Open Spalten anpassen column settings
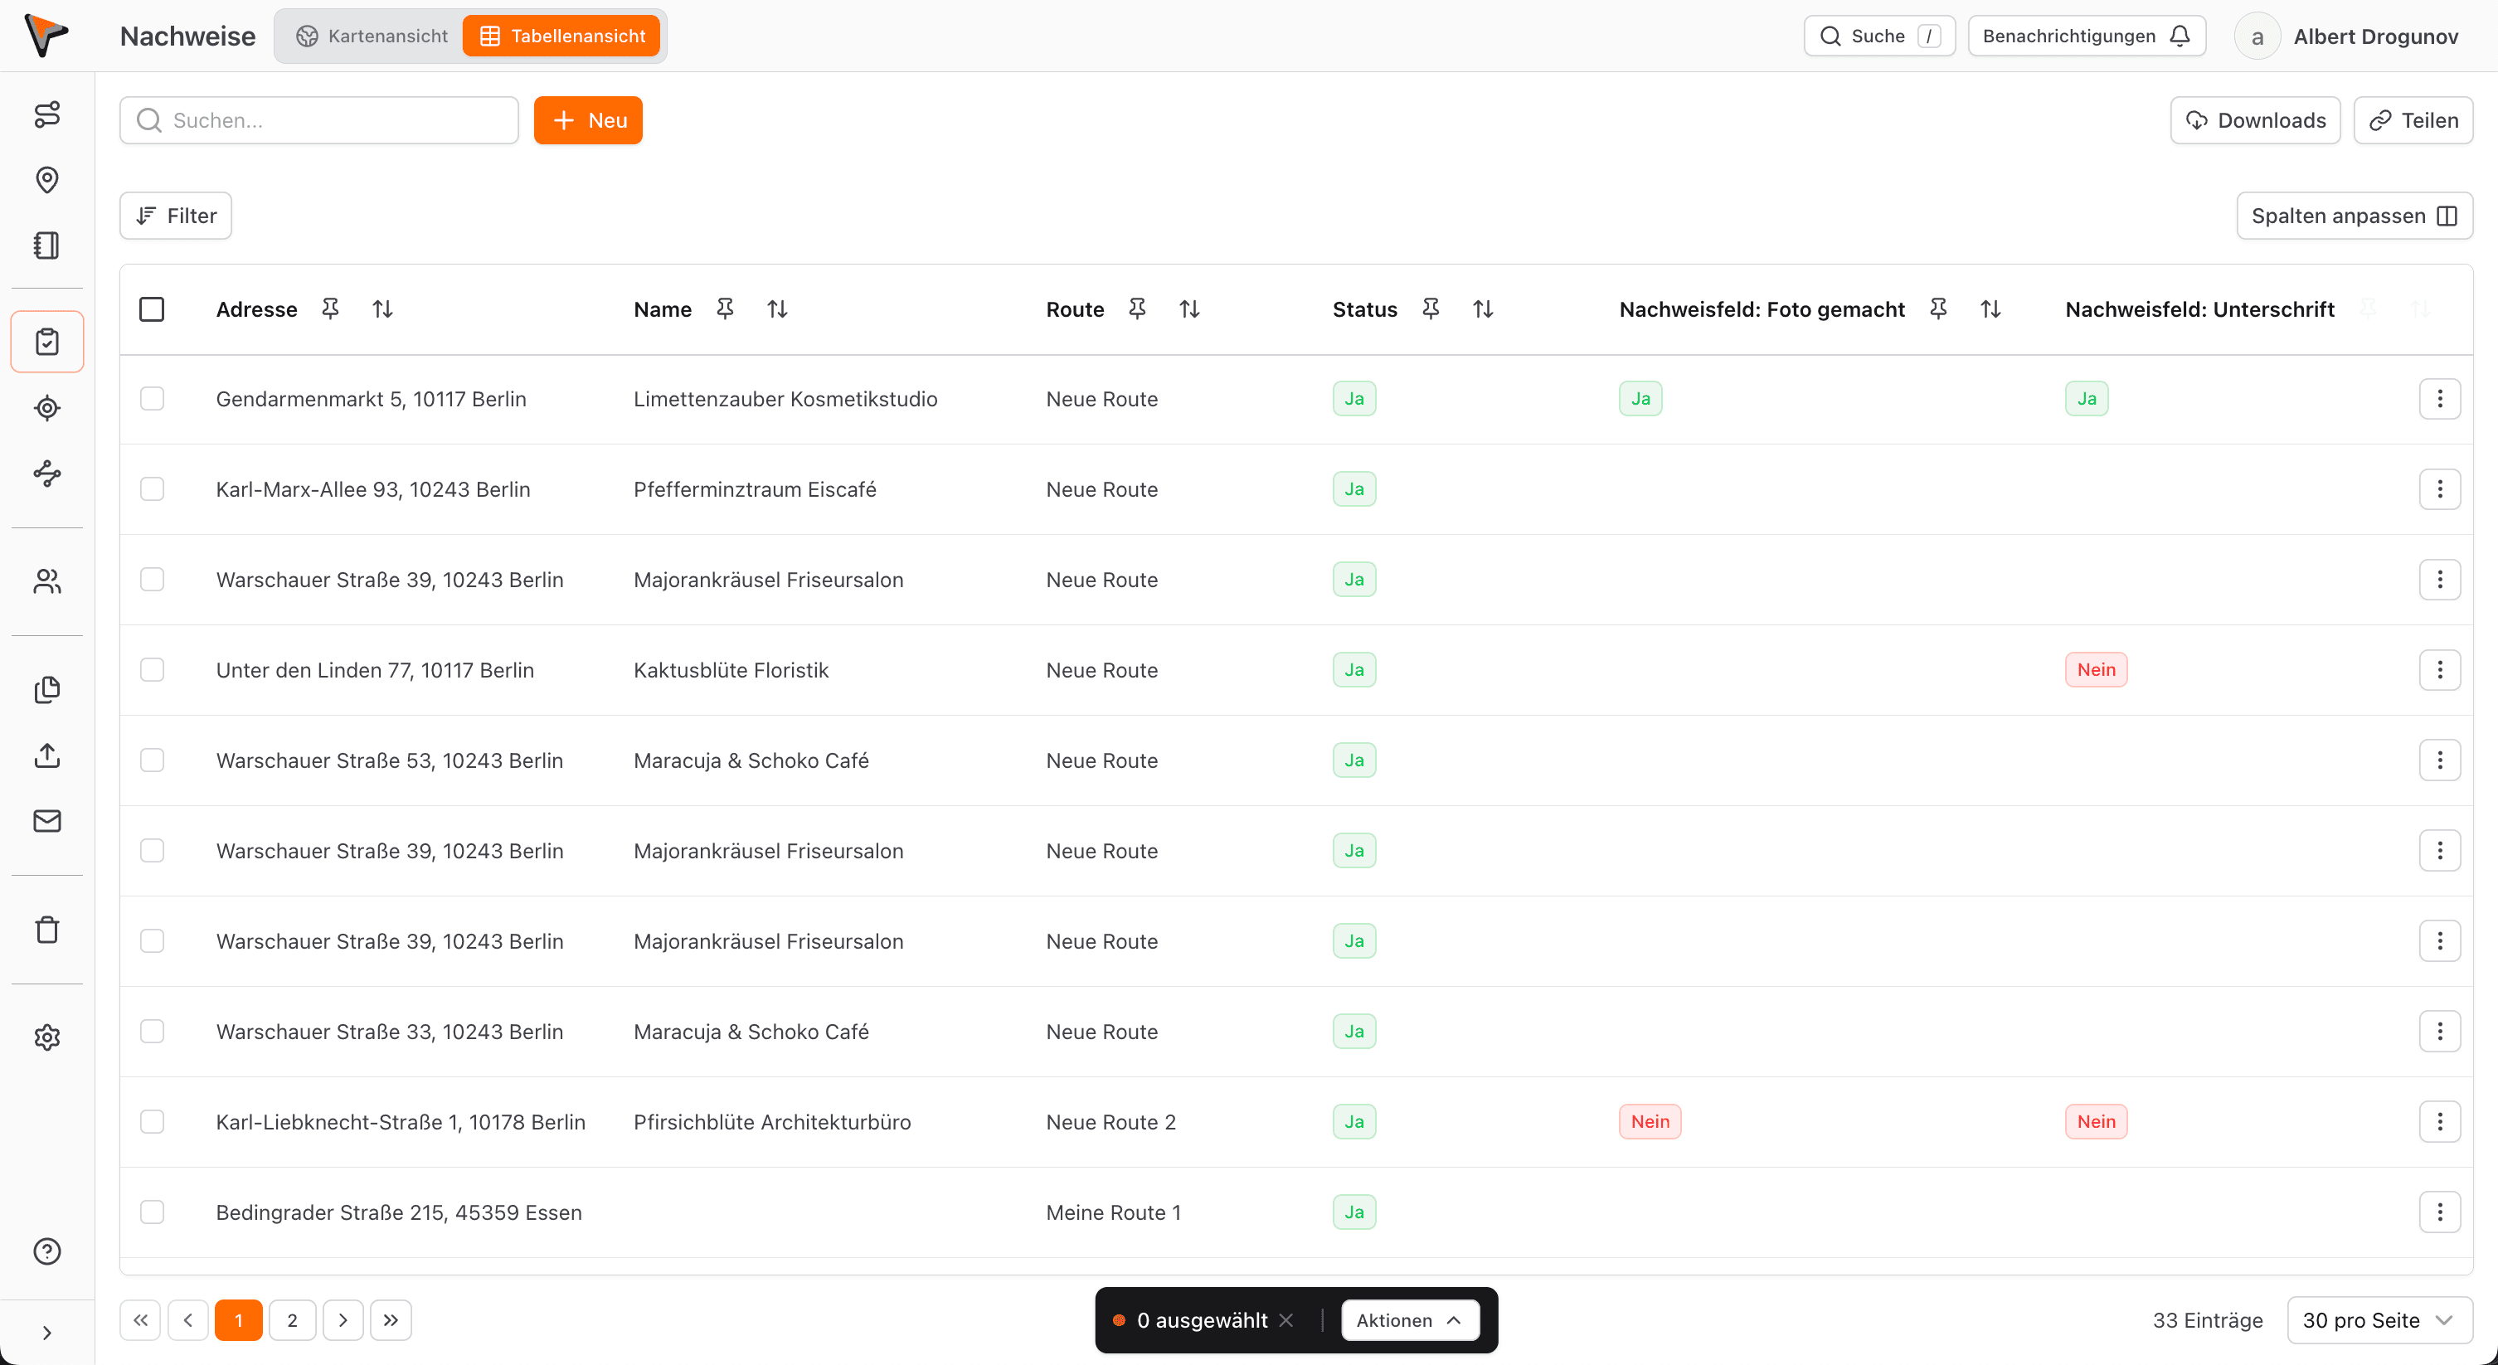Viewport: 2498px width, 1365px height. (x=2354, y=216)
